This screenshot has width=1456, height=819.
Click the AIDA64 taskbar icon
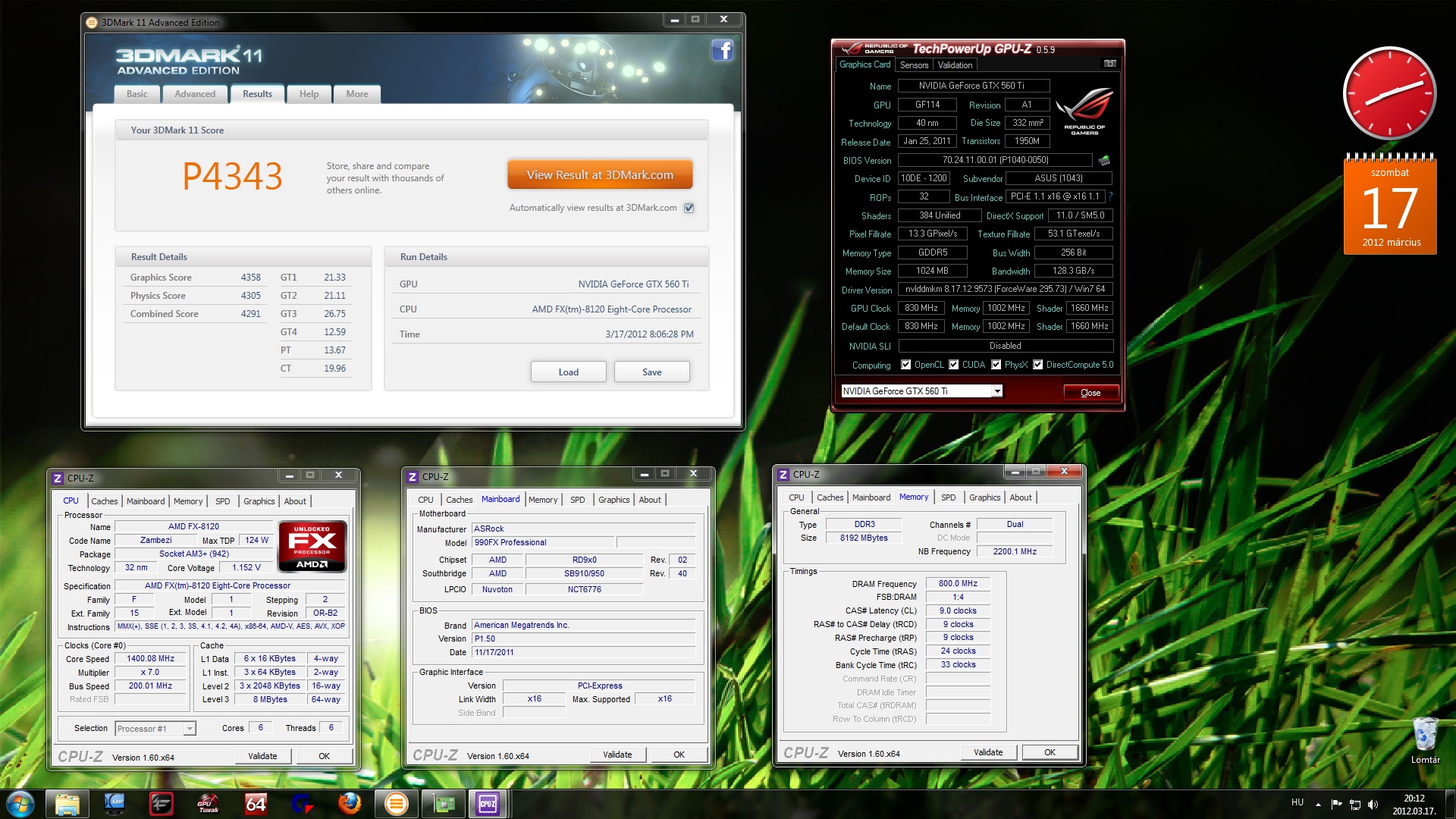tap(256, 804)
